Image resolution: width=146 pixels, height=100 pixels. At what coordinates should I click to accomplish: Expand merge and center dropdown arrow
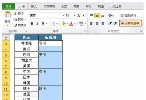(x=141, y=23)
